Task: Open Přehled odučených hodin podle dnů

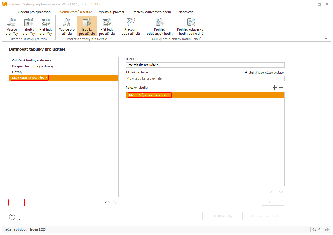Action: coord(191,26)
